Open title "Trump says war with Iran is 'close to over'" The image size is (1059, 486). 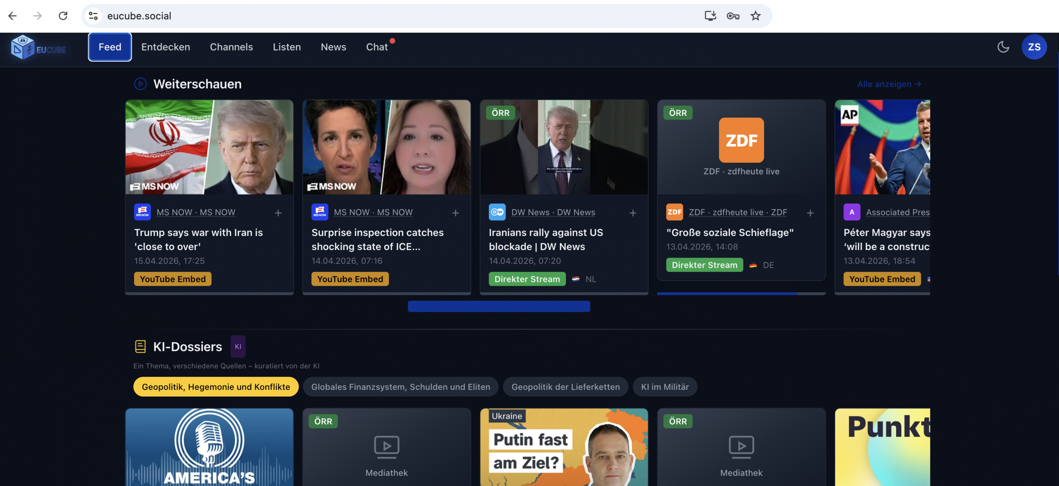[199, 240]
